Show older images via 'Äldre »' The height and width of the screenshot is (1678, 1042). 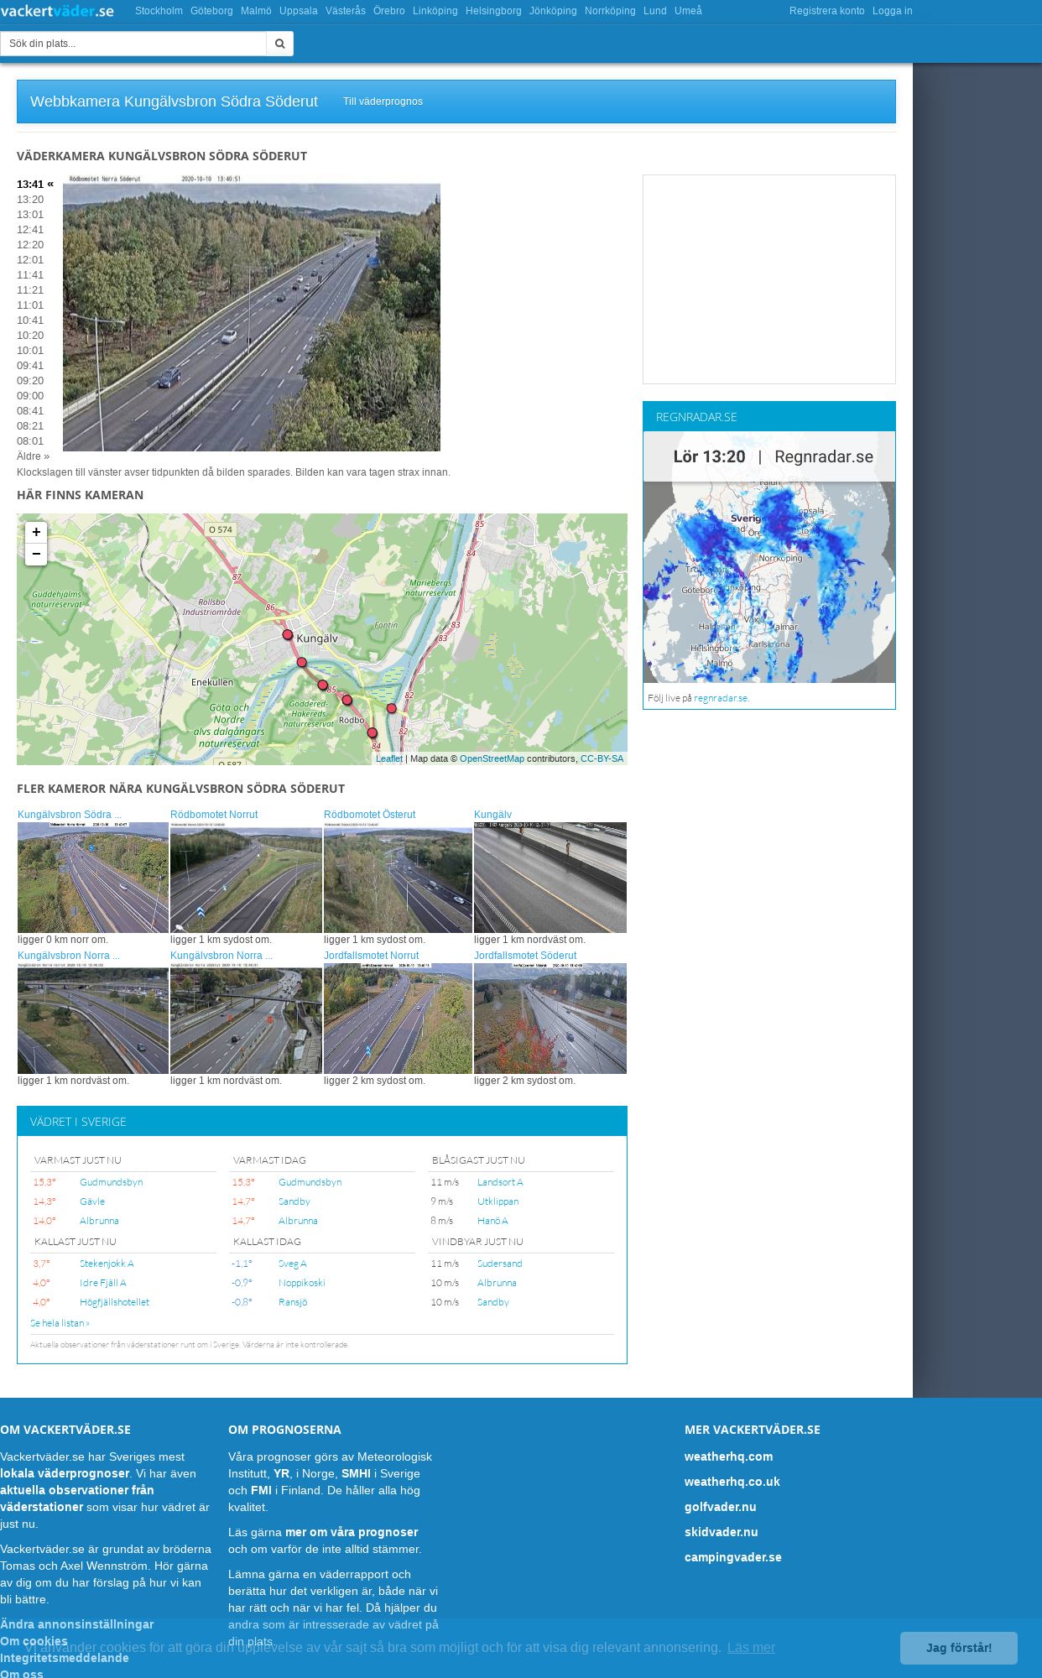[x=33, y=456]
